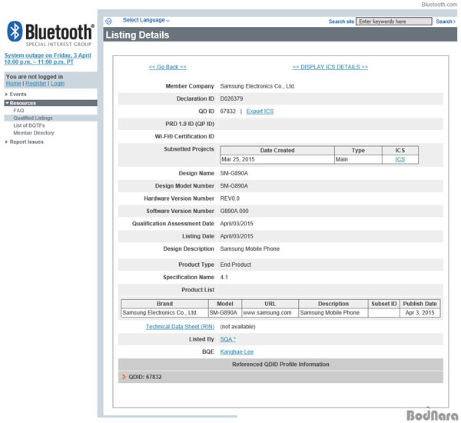Click www.samsung.com in the Product List table
Screen dimensions: 461x423
pyautogui.click(x=267, y=312)
